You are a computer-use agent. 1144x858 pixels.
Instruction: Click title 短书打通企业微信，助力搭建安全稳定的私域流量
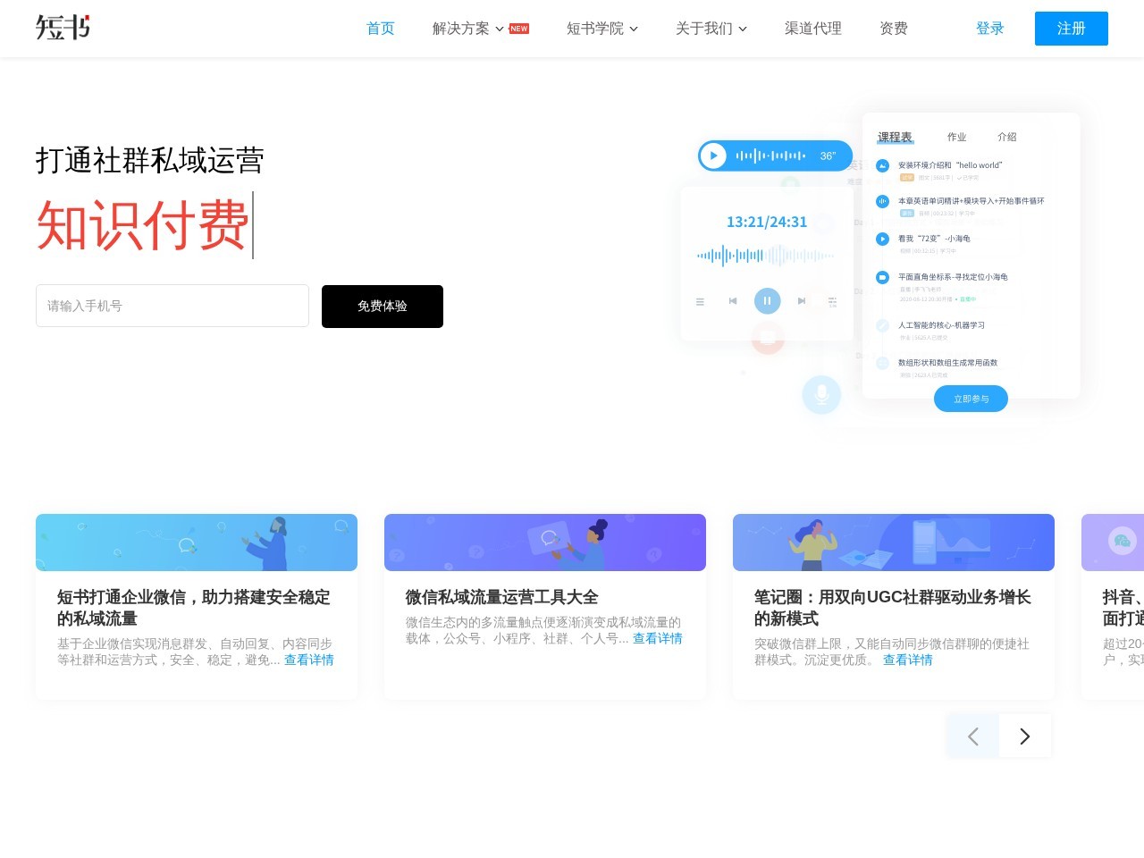194,608
